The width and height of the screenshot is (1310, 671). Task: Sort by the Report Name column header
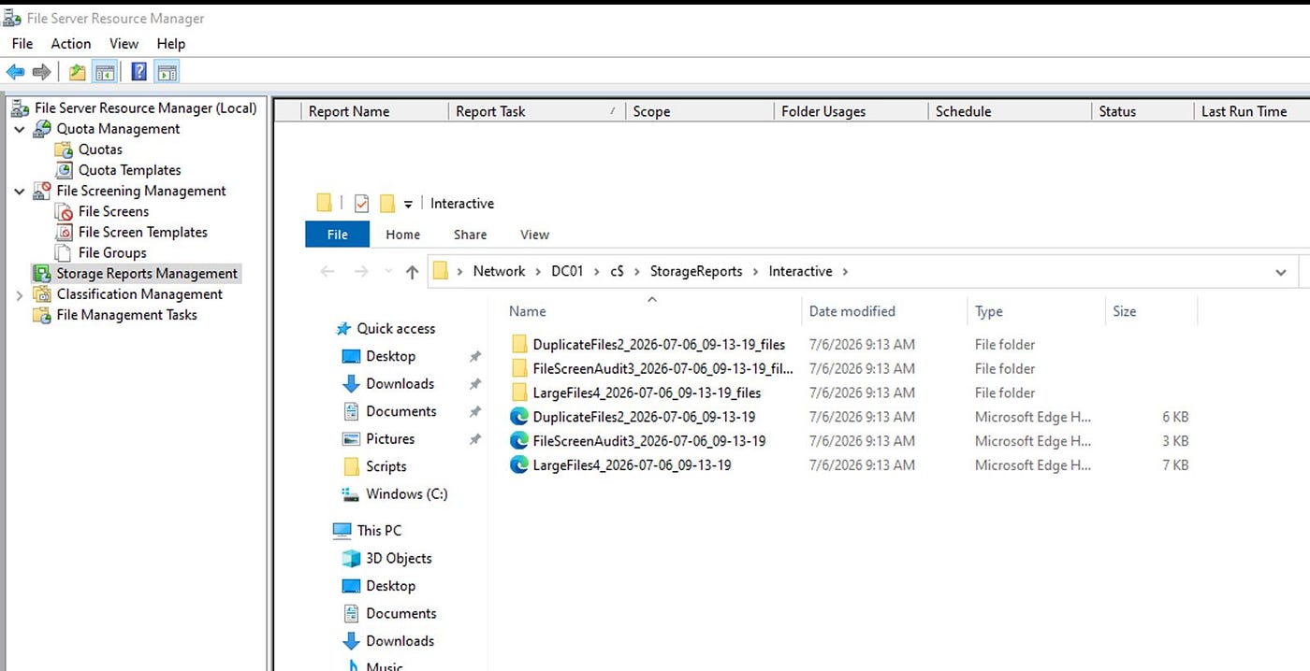[374, 111]
